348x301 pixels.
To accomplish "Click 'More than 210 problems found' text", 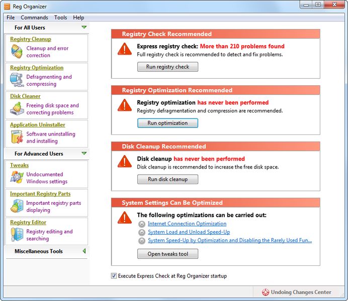I will (242, 46).
